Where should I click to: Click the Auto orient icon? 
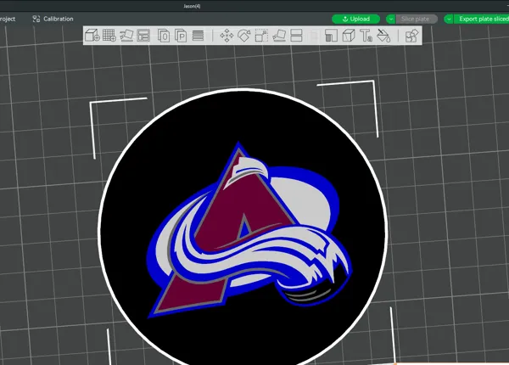tap(126, 36)
